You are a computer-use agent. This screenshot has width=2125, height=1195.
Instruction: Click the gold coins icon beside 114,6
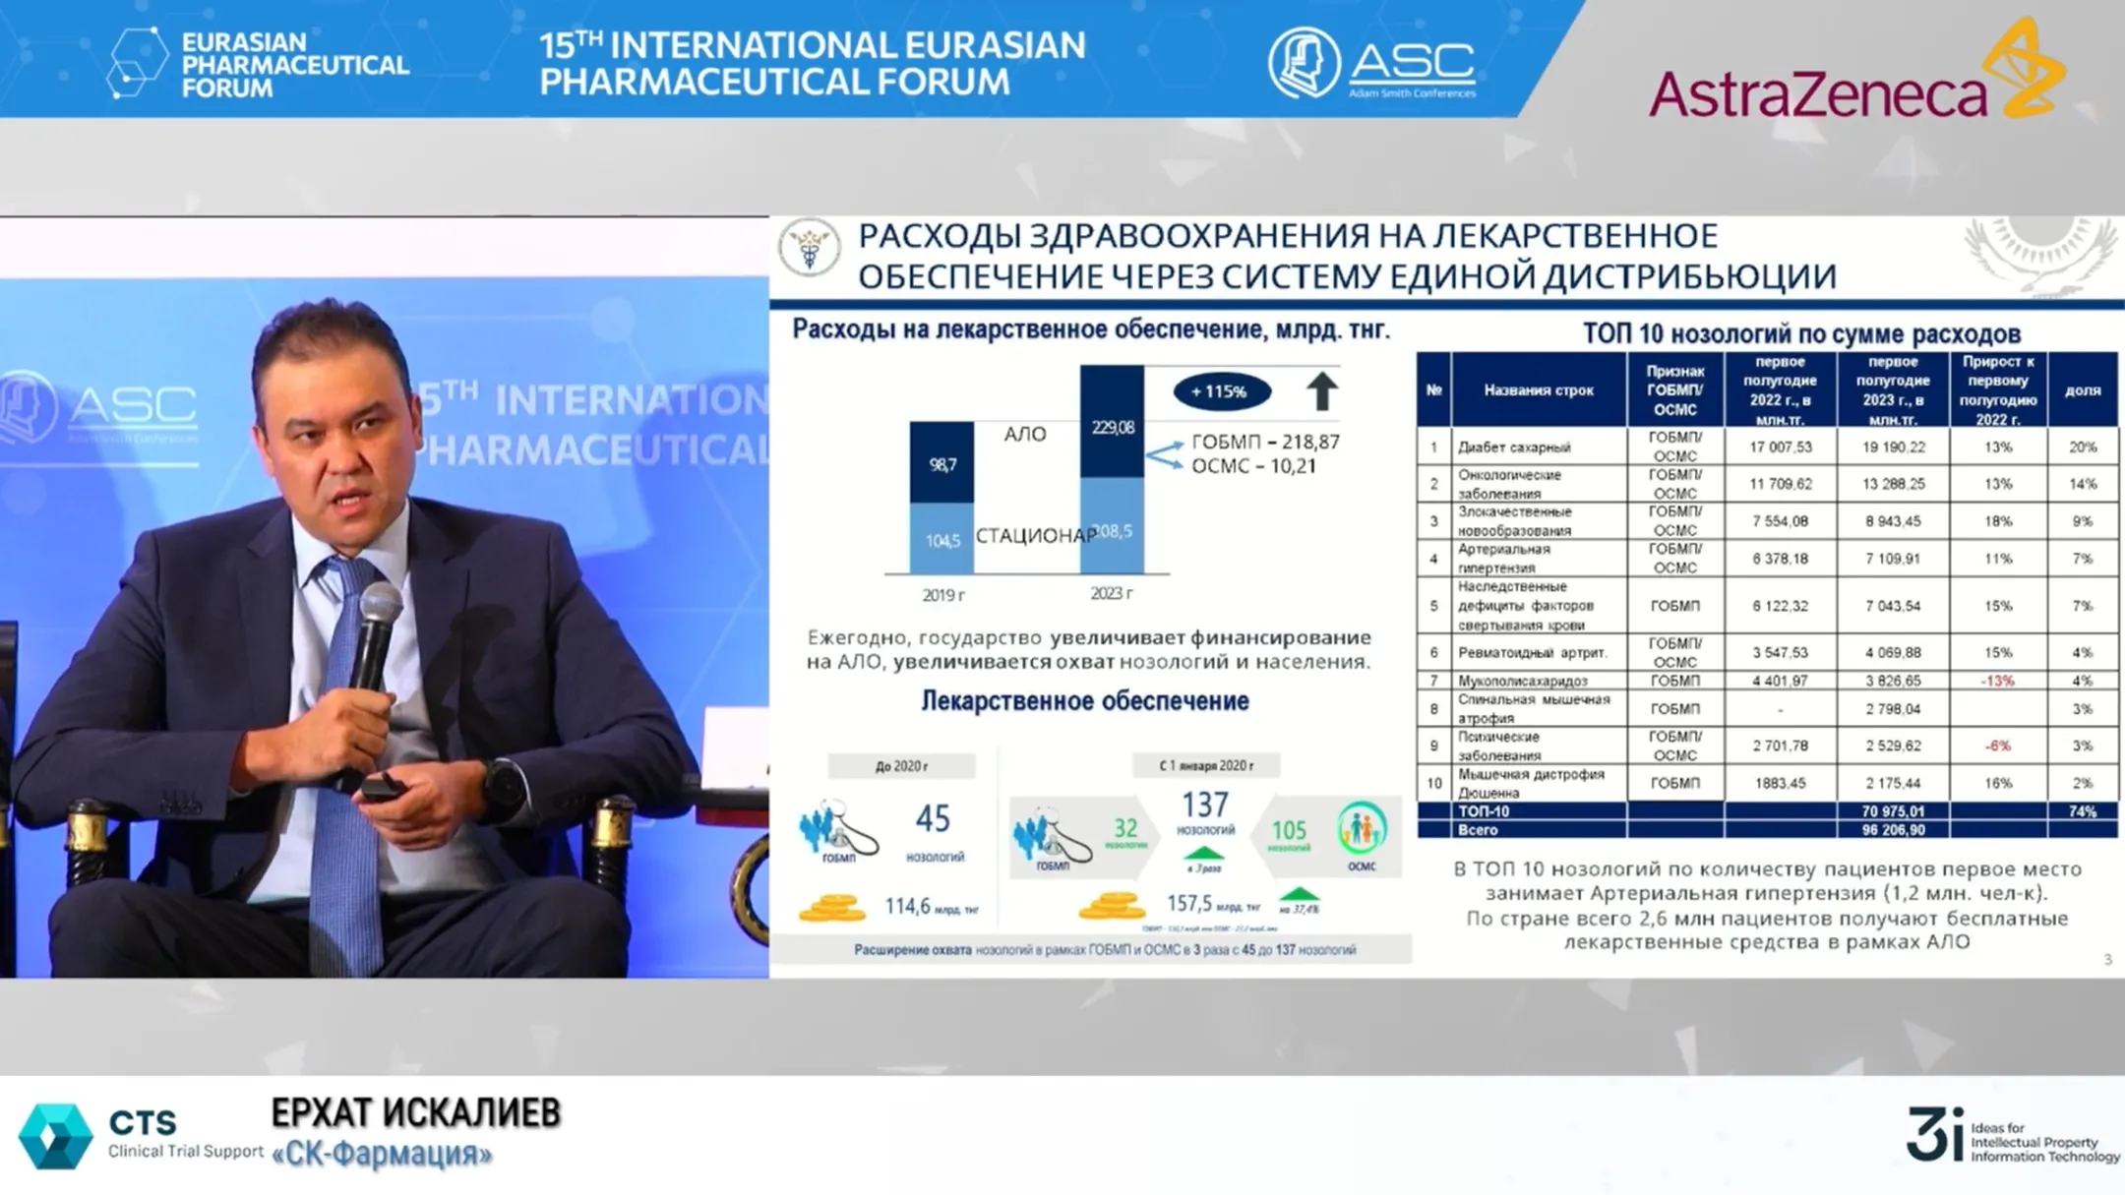click(x=831, y=906)
